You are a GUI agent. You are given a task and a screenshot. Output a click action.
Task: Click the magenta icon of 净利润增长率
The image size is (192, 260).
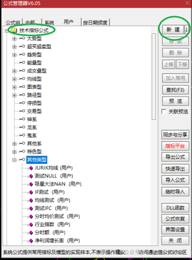[x=31, y=241]
